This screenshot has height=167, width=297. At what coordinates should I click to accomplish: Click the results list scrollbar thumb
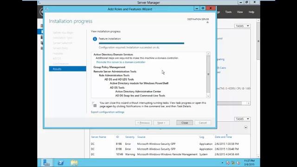(x=208, y=74)
